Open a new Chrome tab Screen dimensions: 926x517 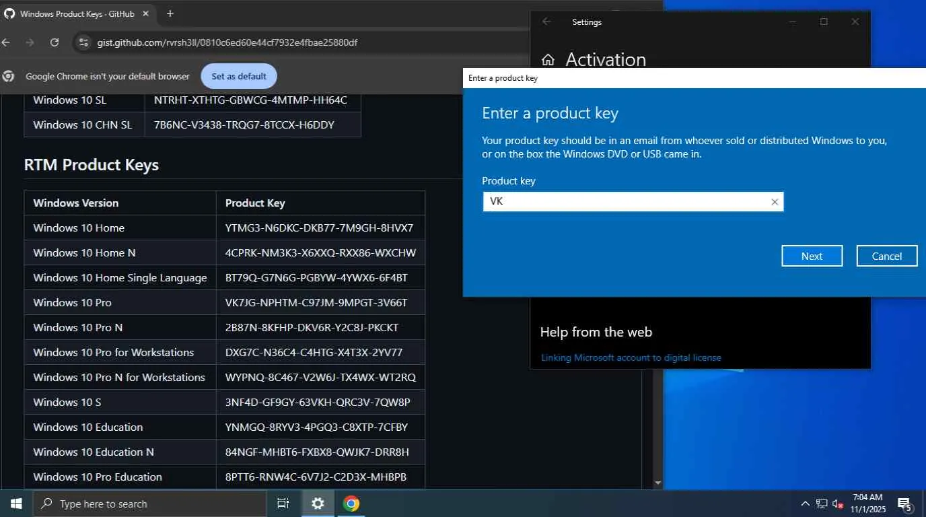(x=170, y=13)
